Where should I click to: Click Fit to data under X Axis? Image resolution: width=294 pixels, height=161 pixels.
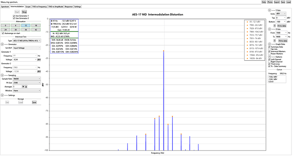pos(283,41)
